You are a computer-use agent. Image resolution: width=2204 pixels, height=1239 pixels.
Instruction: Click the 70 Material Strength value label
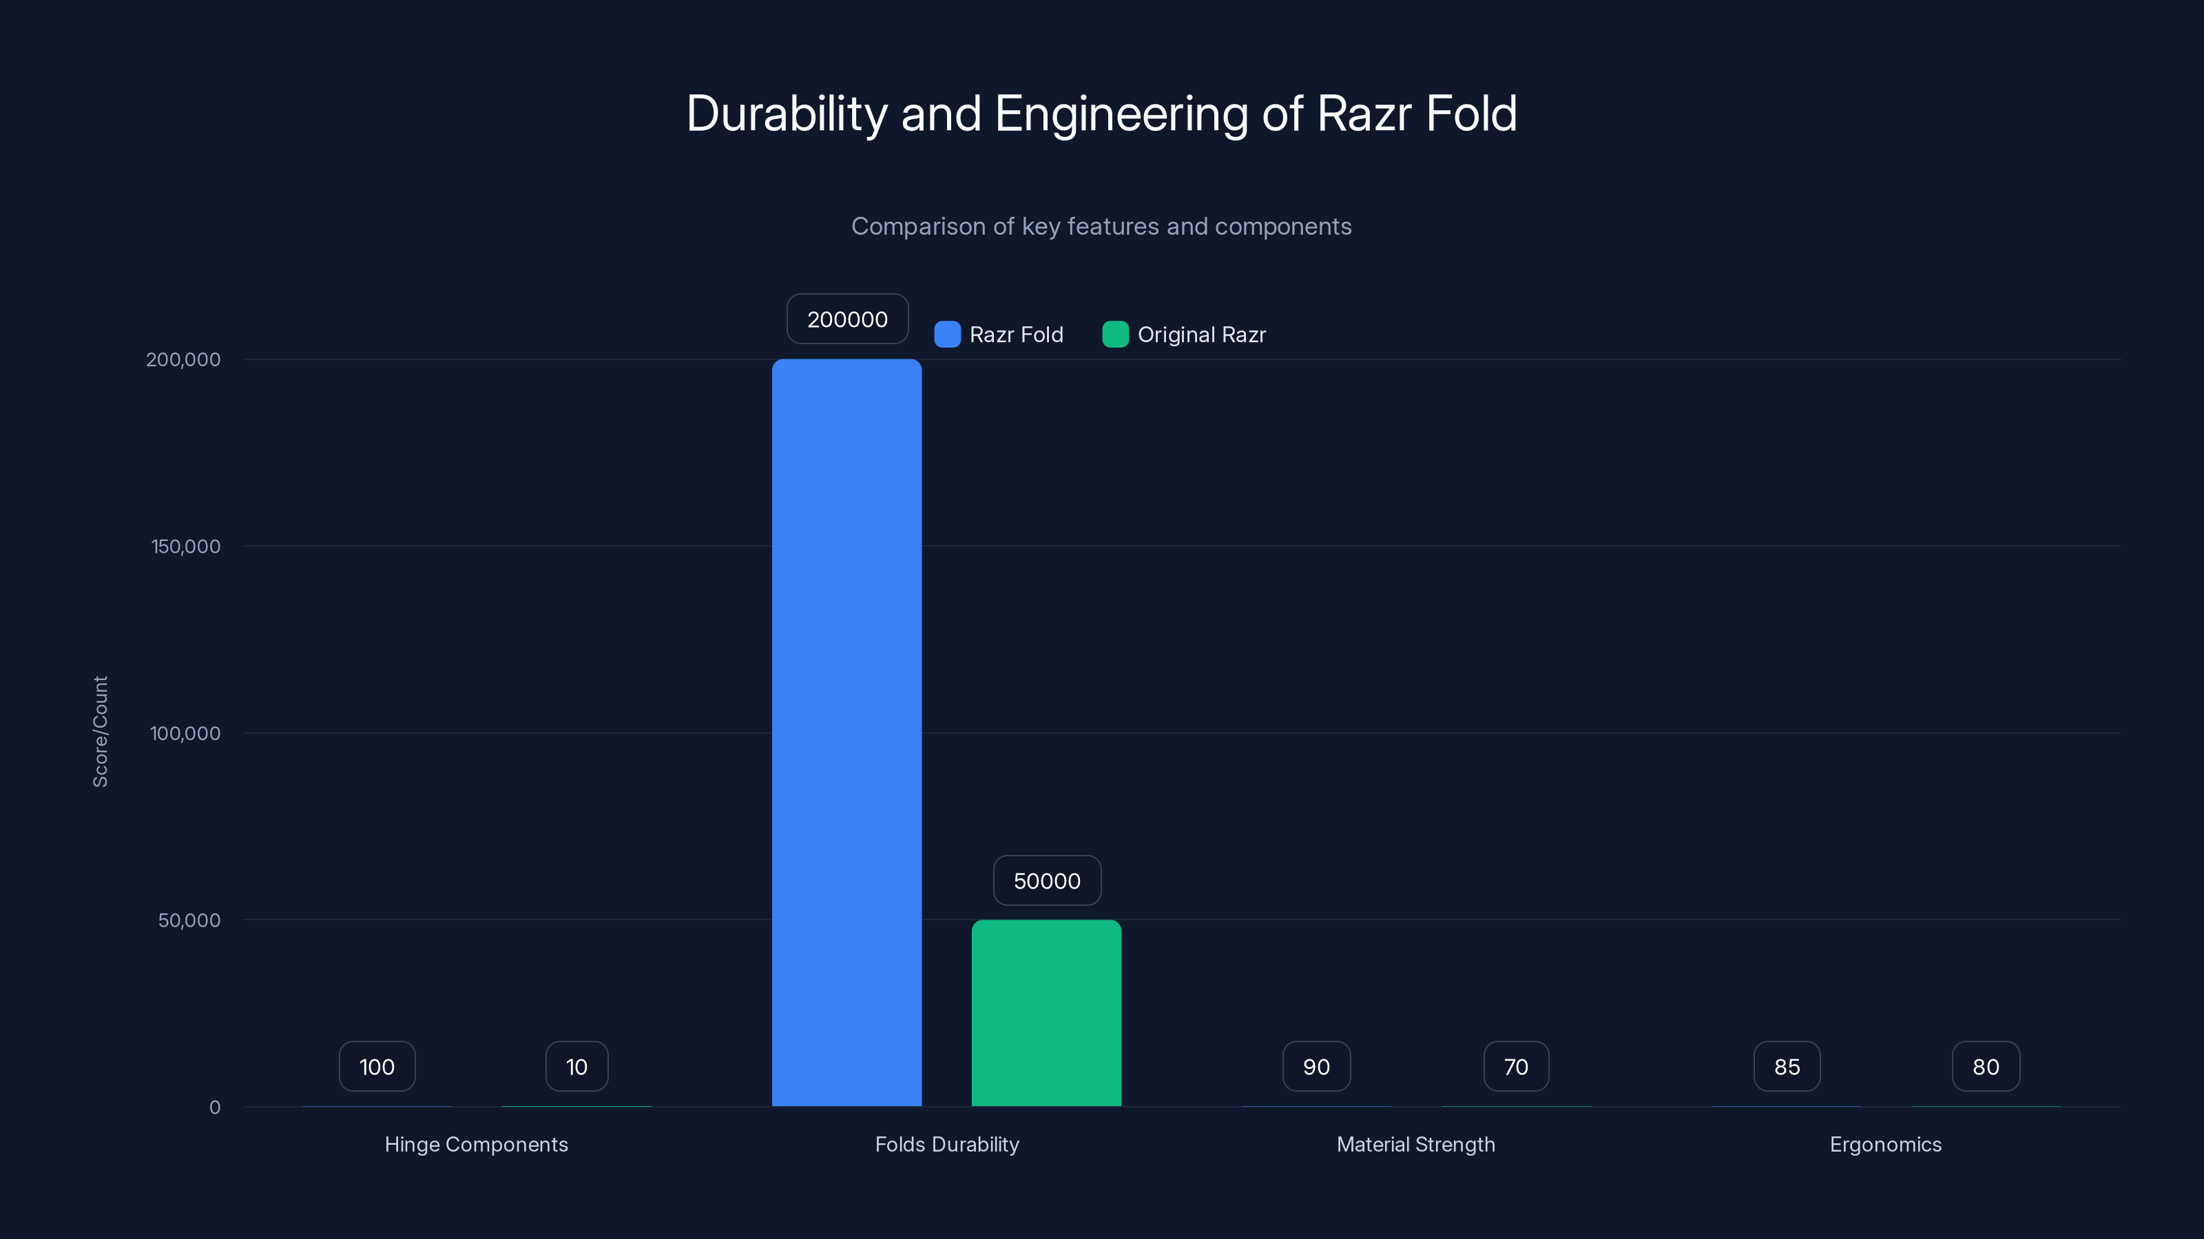pyautogui.click(x=1515, y=1066)
